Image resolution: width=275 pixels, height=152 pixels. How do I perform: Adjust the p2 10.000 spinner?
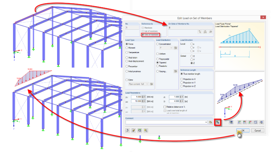tap(143, 101)
